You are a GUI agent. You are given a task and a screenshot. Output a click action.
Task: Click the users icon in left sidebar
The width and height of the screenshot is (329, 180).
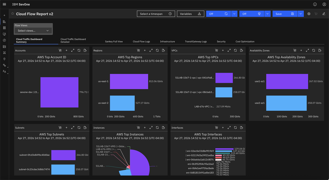coord(4,71)
